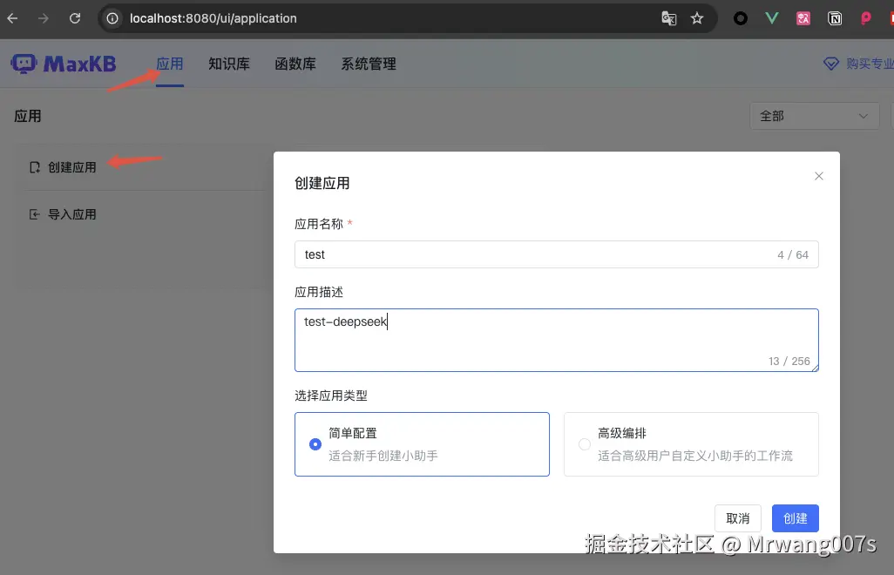
Task: Click the 导入应用 import icon
Action: (x=34, y=214)
